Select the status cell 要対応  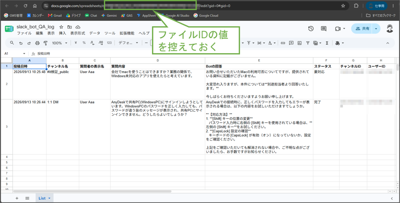pos(326,84)
